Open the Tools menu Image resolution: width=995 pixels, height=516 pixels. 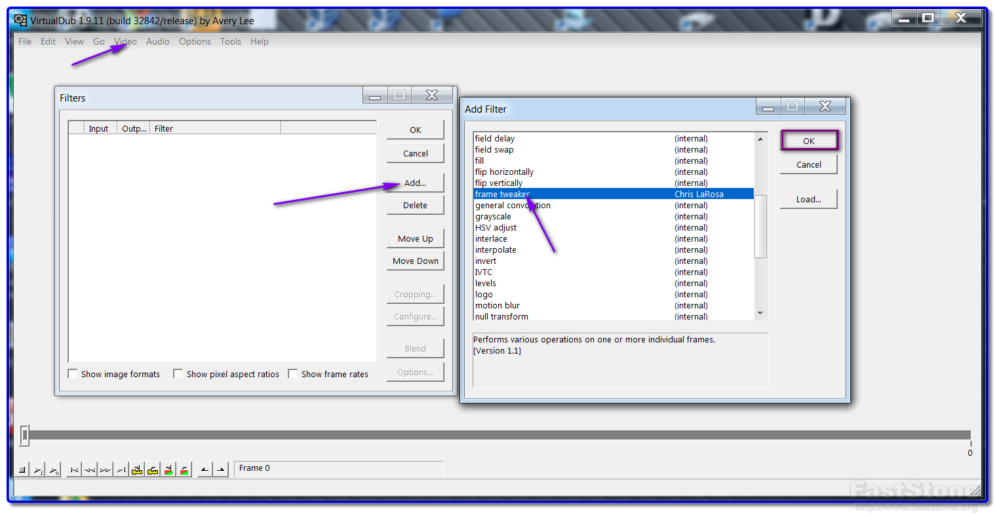[231, 41]
